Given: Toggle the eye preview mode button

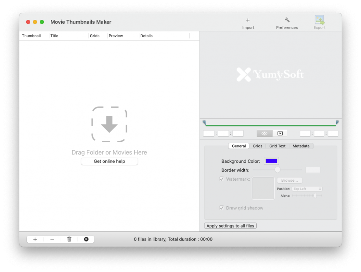Looking at the screenshot, I should coord(264,133).
